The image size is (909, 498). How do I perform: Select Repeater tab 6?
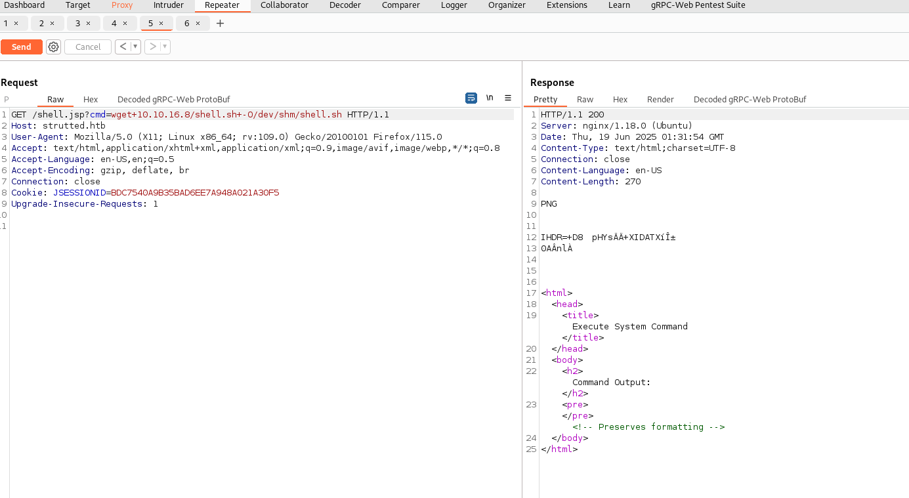(x=187, y=24)
